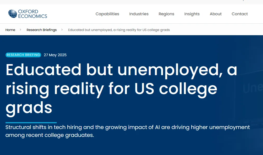Screen dimensions: 263x155
Task: Expand the Industries navigation item
Action: (x=139, y=14)
